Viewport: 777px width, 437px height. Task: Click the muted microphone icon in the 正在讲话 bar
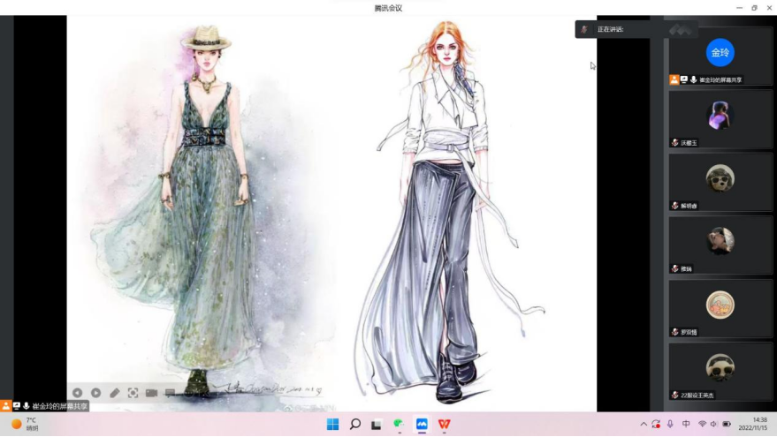click(584, 29)
